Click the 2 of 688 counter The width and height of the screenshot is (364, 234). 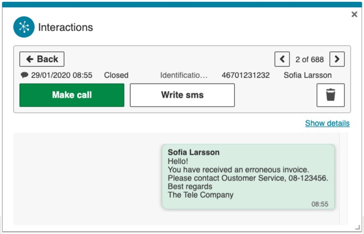pyautogui.click(x=310, y=59)
